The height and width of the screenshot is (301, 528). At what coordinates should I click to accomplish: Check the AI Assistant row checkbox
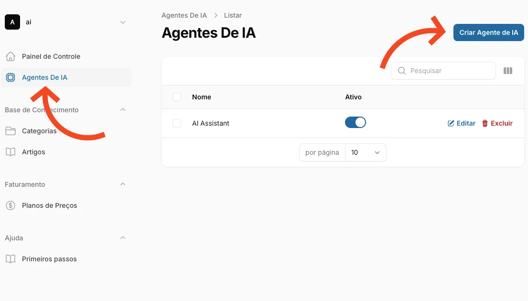tap(177, 123)
